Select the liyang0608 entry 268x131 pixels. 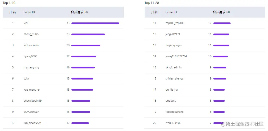tap(30, 56)
